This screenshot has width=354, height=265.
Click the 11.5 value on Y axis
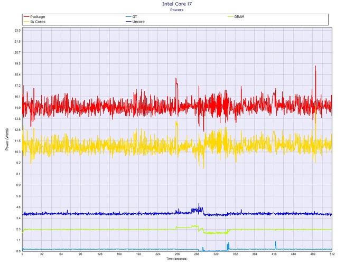17,141
